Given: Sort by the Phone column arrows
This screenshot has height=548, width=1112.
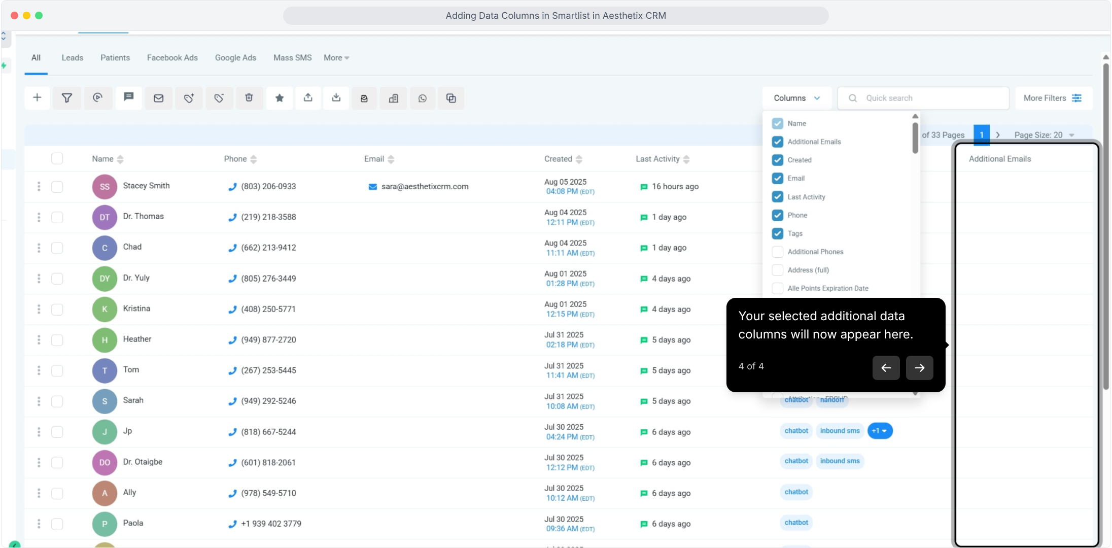Looking at the screenshot, I should [254, 159].
